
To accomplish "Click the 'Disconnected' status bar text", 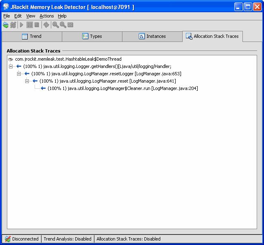I will 25,239.
